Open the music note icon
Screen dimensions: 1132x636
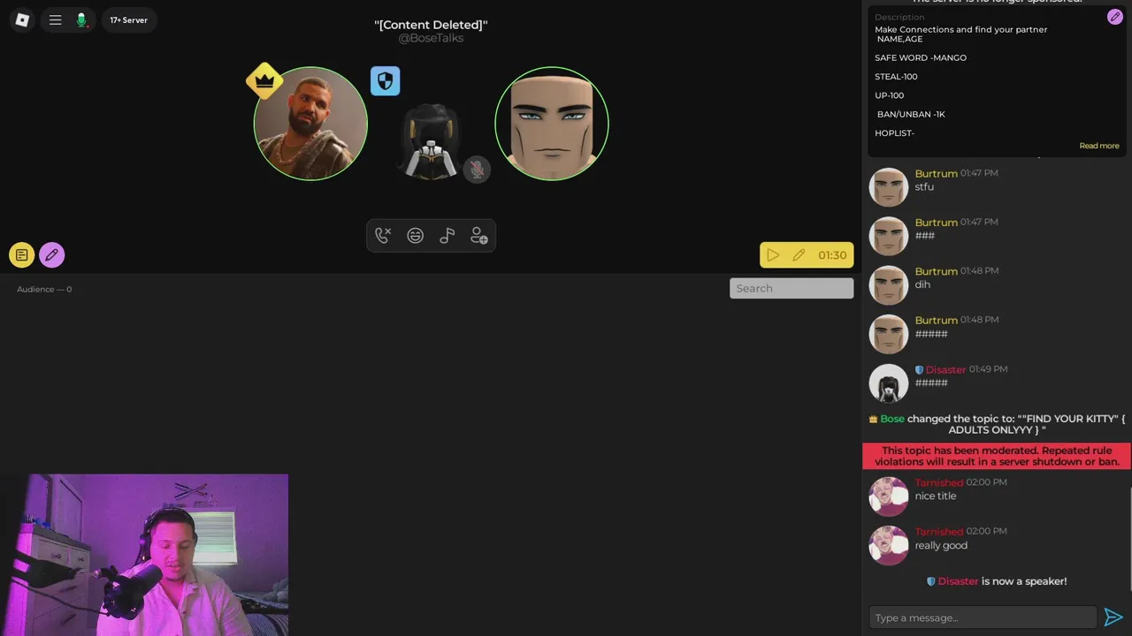[x=447, y=236]
